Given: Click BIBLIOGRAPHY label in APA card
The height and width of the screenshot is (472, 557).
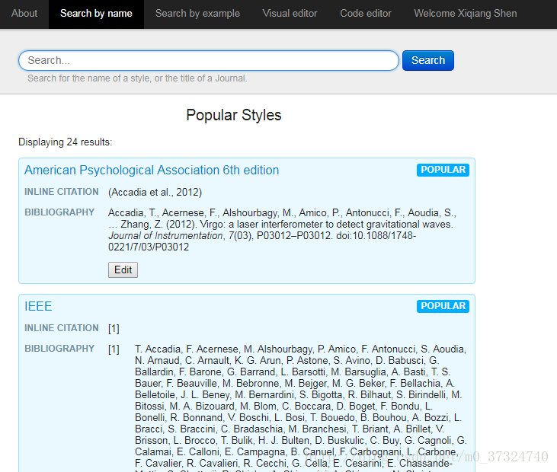Looking at the screenshot, I should pos(59,212).
